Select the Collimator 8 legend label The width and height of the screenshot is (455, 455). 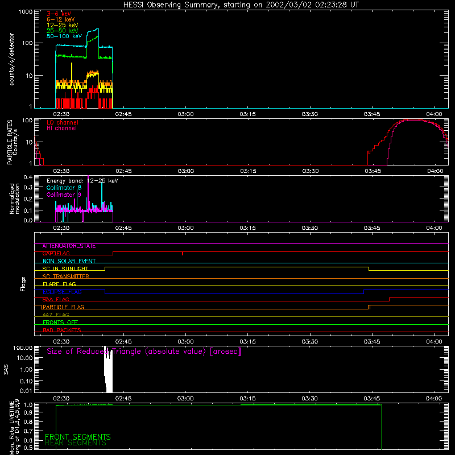(x=64, y=188)
